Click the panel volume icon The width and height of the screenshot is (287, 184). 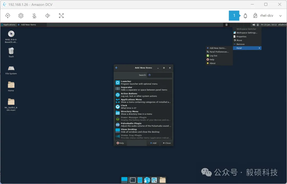[254, 25]
